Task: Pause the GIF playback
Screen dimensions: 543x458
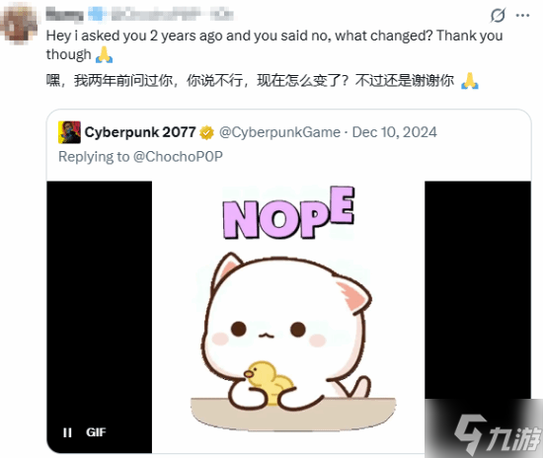Action: (x=67, y=432)
